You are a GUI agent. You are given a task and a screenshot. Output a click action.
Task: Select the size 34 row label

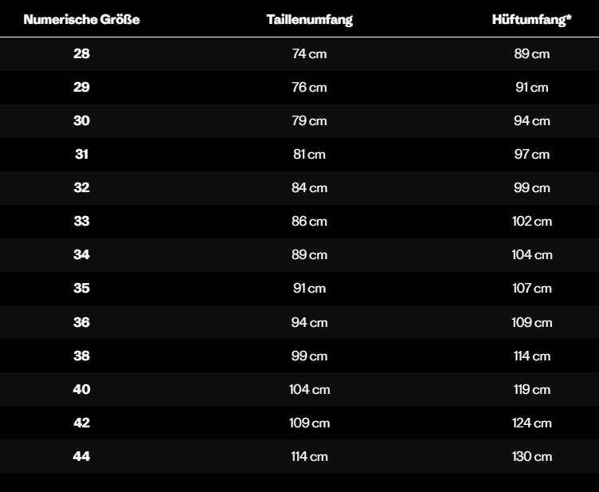click(82, 255)
